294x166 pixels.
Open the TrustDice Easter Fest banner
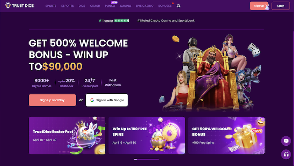[x=67, y=136]
